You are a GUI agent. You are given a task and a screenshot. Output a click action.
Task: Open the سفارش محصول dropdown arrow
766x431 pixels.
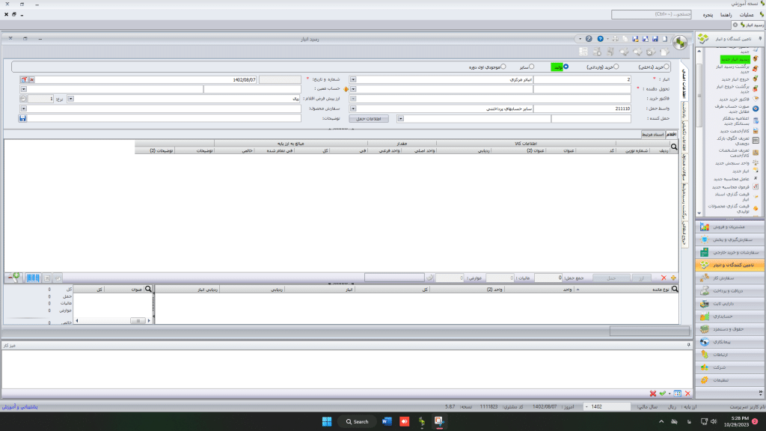pos(23,108)
